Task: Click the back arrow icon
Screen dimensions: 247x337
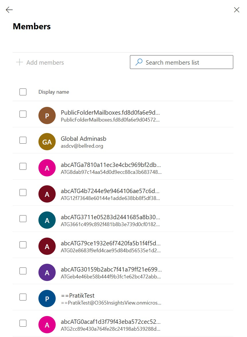Action: (x=9, y=10)
